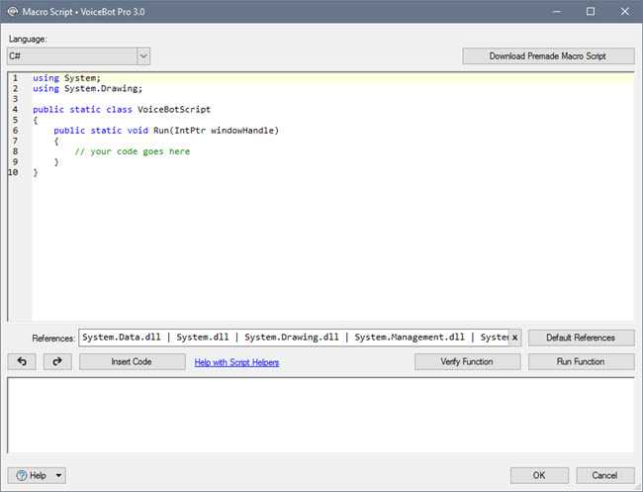Click line 1 'using System;' text
This screenshot has height=492, width=643.
coord(66,78)
